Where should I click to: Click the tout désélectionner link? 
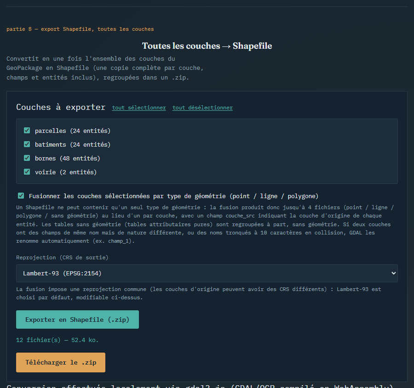pos(202,108)
